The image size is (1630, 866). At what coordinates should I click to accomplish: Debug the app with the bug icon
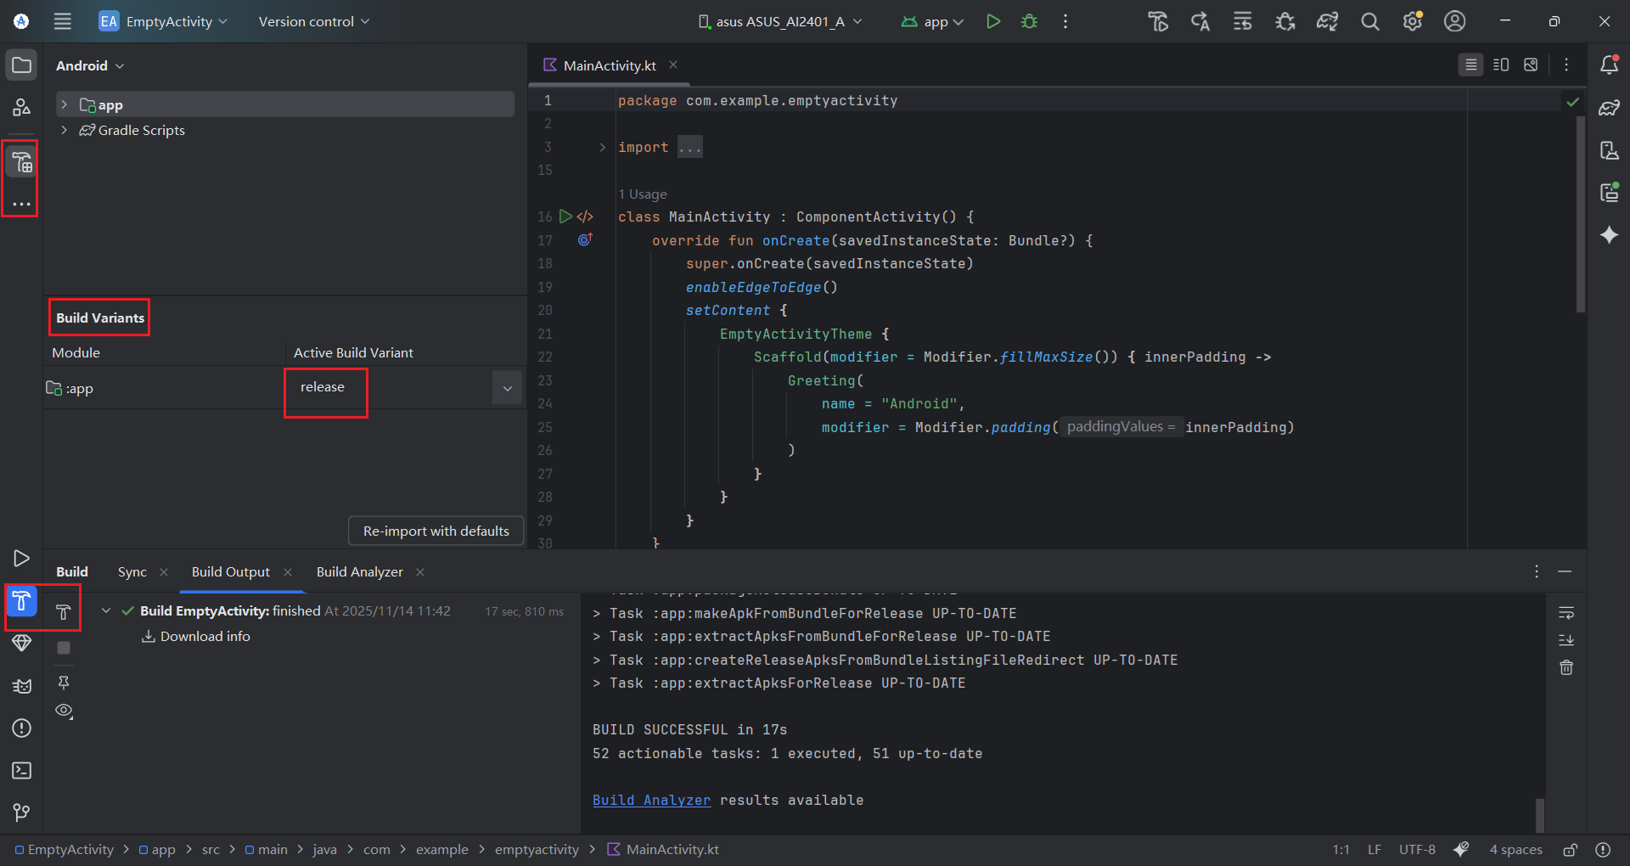pos(1029,21)
